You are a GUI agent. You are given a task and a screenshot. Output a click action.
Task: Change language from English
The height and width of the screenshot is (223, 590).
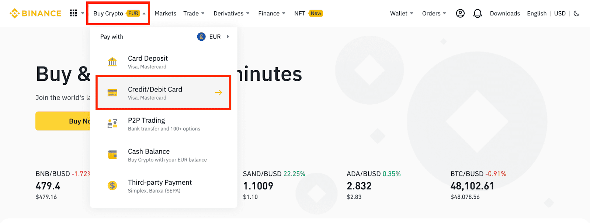537,14
